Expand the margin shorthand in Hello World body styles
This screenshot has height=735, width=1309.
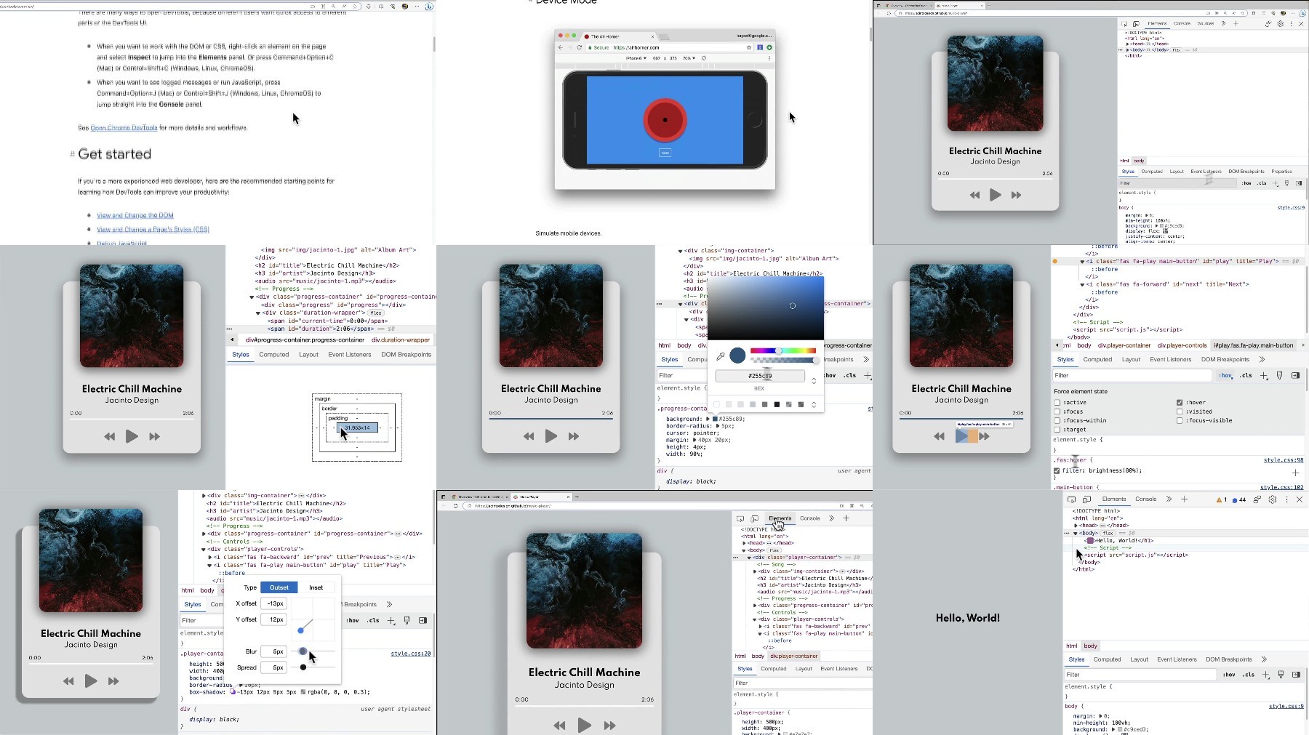[x=1100, y=716]
